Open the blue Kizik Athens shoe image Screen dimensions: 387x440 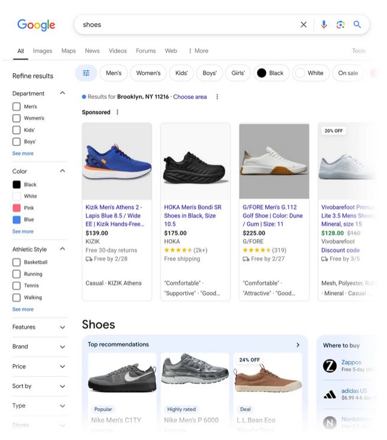(117, 161)
